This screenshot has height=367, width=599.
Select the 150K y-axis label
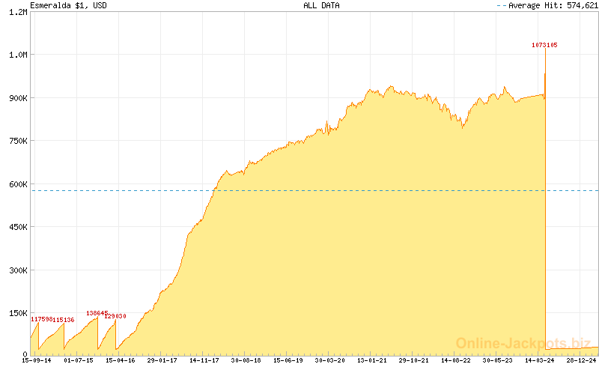coord(15,313)
